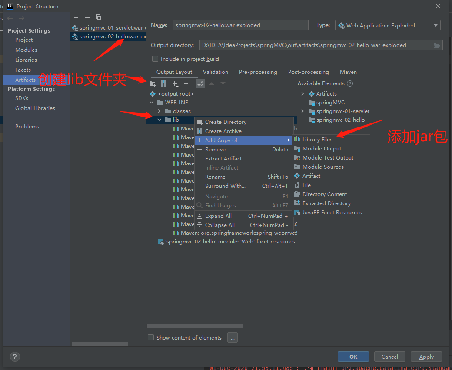Image resolution: width=452 pixels, height=370 pixels.
Task: Switch to the Output Layout tab
Action: 174,72
